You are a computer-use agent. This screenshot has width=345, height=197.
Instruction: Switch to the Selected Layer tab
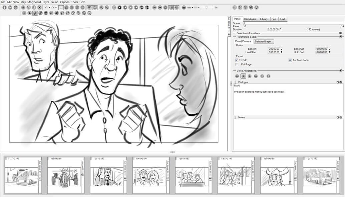coord(263,41)
